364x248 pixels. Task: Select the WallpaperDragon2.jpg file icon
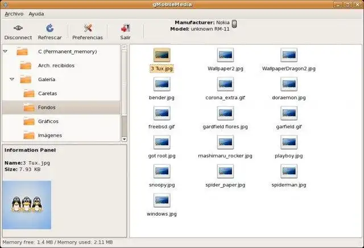point(289,55)
